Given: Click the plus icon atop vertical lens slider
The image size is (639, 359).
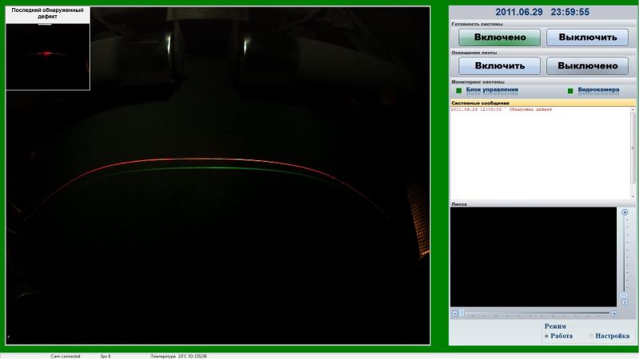Looking at the screenshot, I should point(625,212).
